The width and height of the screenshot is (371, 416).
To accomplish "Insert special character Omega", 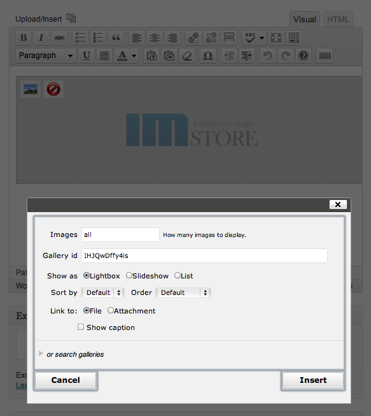I will (207, 55).
